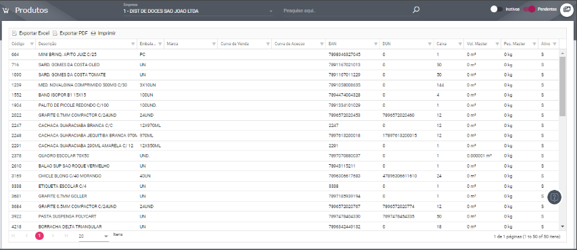Select row QUADRO ESCOLAR 70X50
Viewport: 577px width, 250px height.
tap(284, 155)
